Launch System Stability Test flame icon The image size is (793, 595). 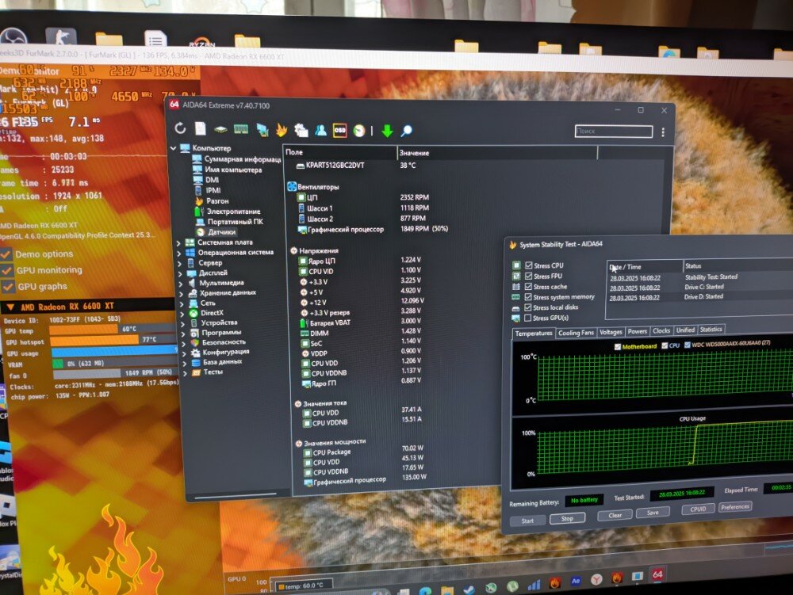pos(282,130)
